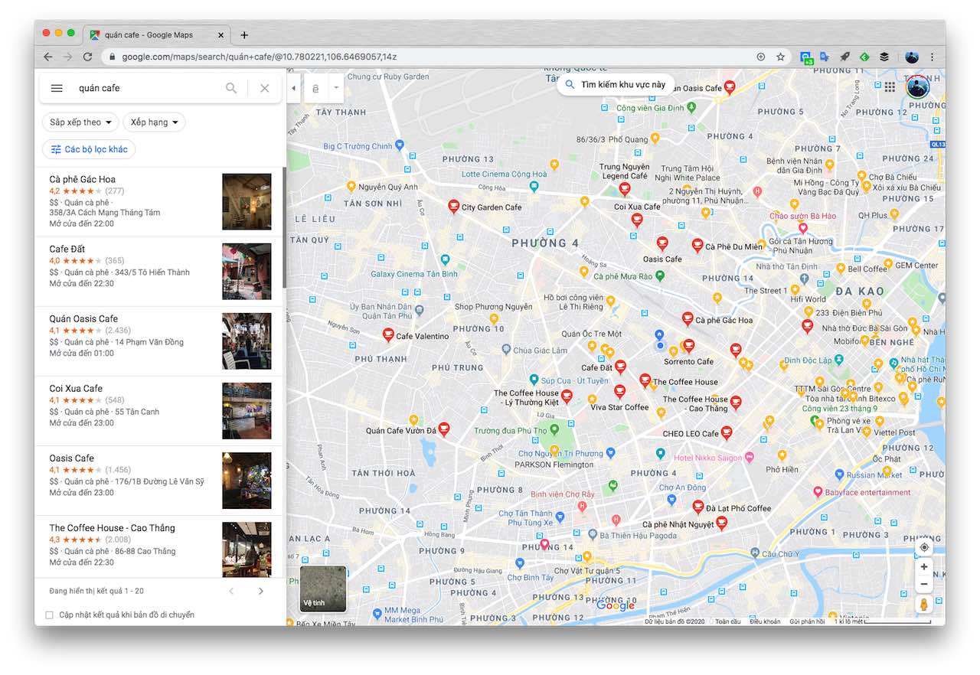The image size is (980, 675).
Task: Select the quán cafe - Google Maps tab
Action: [157, 34]
